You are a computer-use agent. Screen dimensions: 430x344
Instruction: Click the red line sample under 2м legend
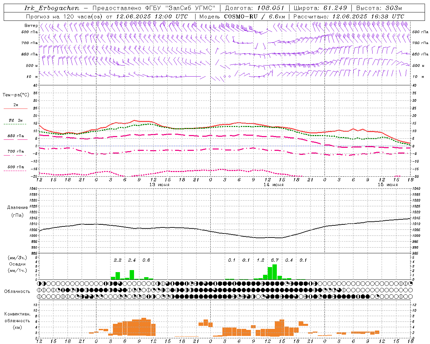[15, 109]
